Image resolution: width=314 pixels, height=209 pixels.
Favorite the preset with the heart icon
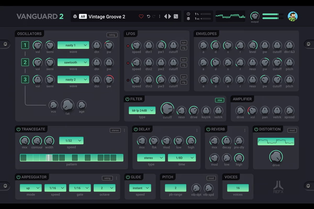pyautogui.click(x=141, y=16)
